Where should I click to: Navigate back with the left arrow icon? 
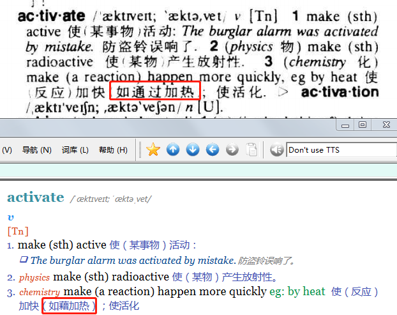[x=213, y=150]
